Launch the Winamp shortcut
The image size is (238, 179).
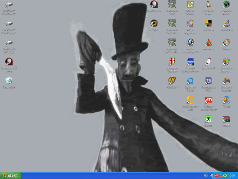tap(226, 42)
